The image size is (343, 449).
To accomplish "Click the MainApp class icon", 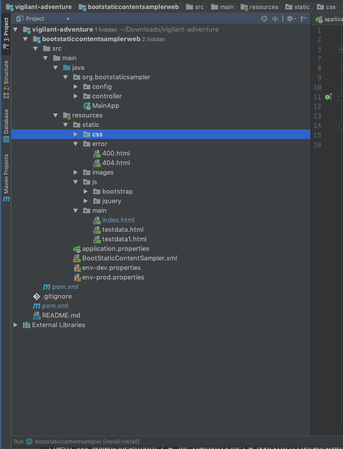I will tap(87, 106).
